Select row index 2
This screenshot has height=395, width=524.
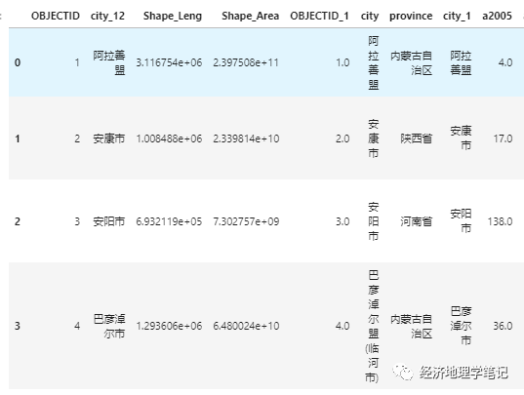tap(18, 221)
